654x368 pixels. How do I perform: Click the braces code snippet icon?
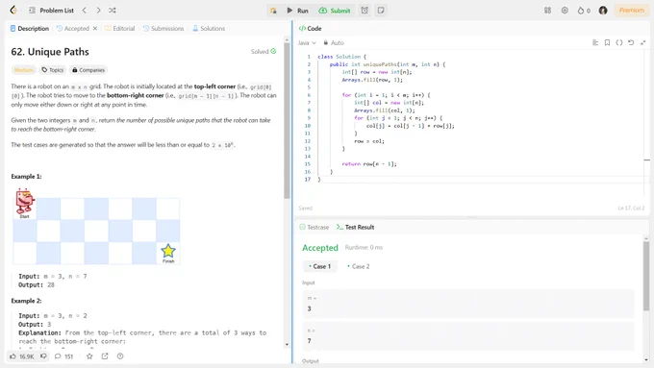[619, 42]
